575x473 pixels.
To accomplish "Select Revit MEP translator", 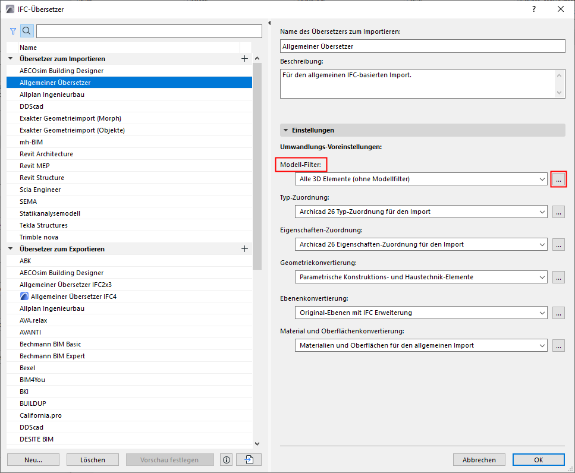I will (129, 166).
